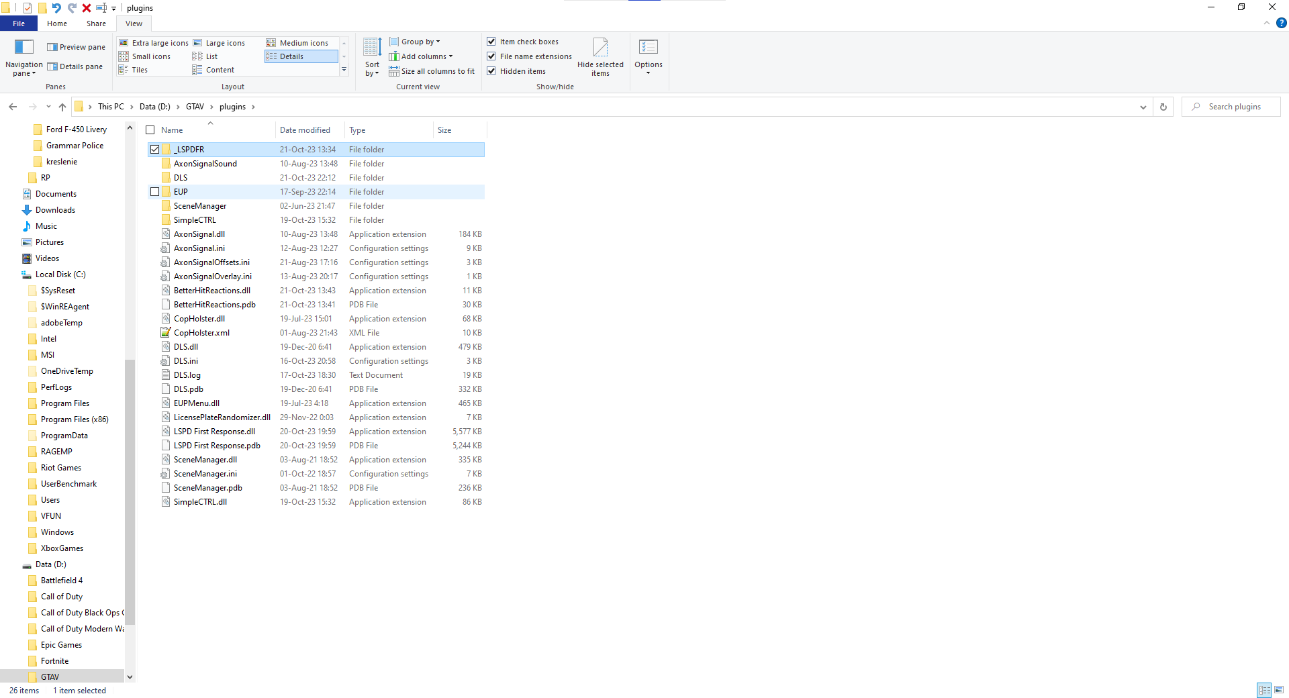The height and width of the screenshot is (698, 1289).
Task: Check the EUP folder checkbox
Action: pyautogui.click(x=155, y=192)
